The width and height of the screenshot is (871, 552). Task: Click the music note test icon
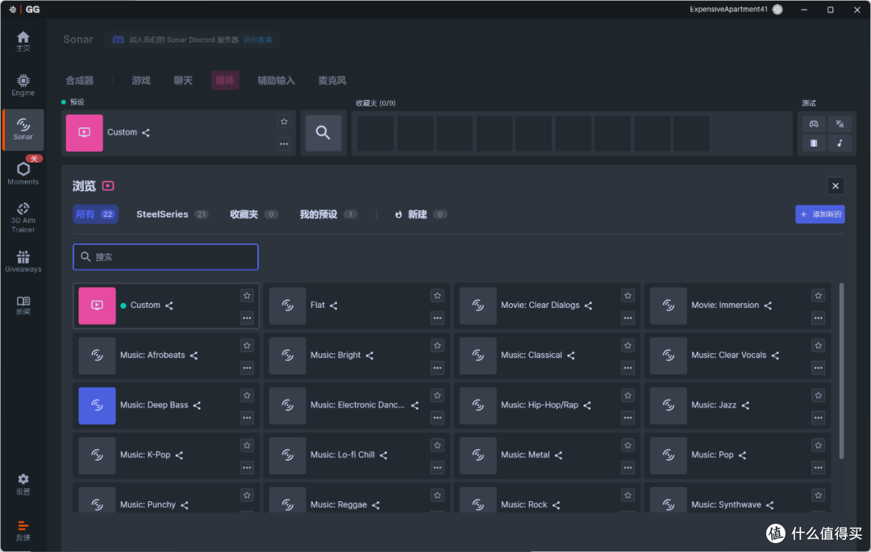(x=840, y=143)
